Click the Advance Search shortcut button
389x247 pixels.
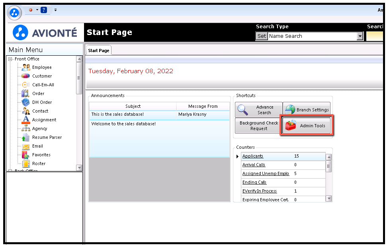tap(259, 110)
